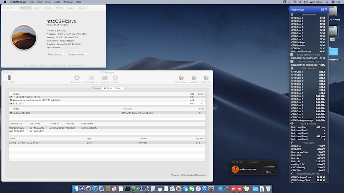Expand the More dropdown in AnyDesk
Viewport: 344px width, 193px height.
click(271, 172)
